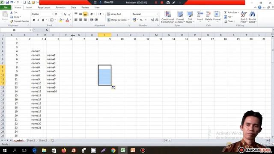The width and height of the screenshot is (274, 154).
Task: Click Decrease Decimal icon
Action: (157, 20)
